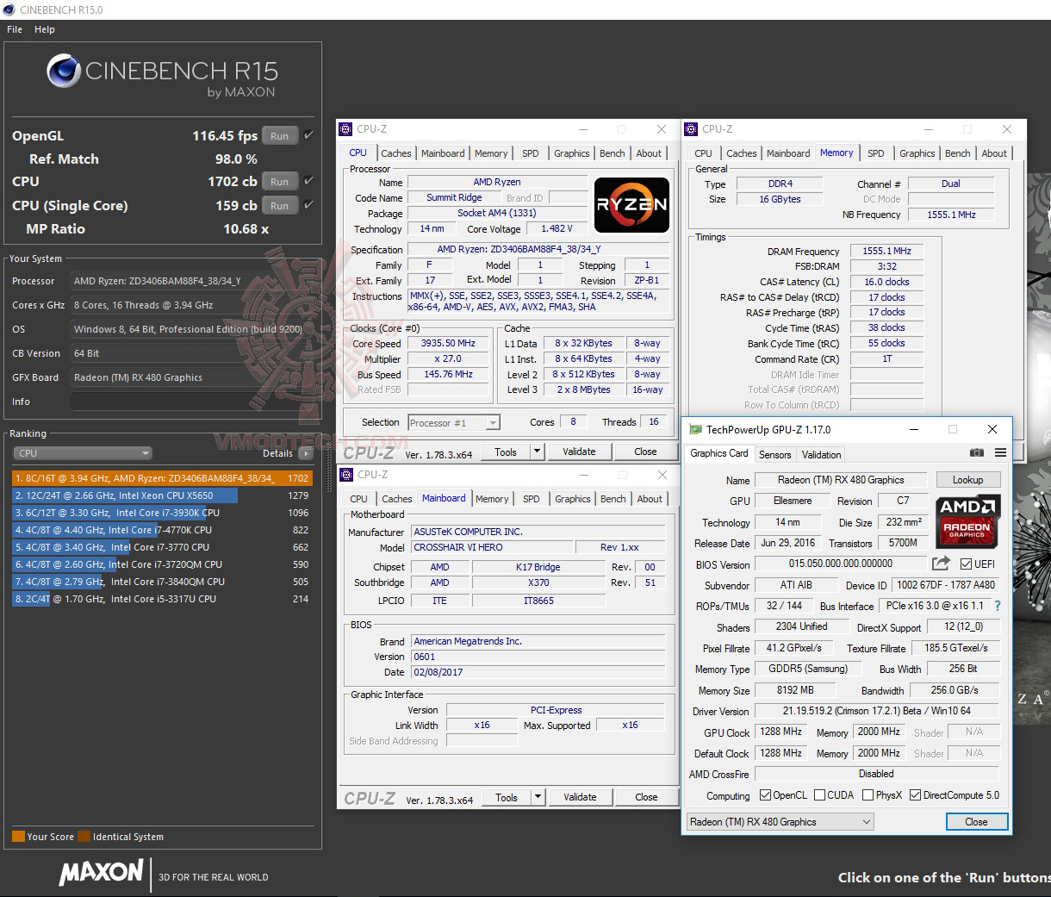Click the Ryzen logo on the CPU tab
The image size is (1051, 897).
click(631, 205)
